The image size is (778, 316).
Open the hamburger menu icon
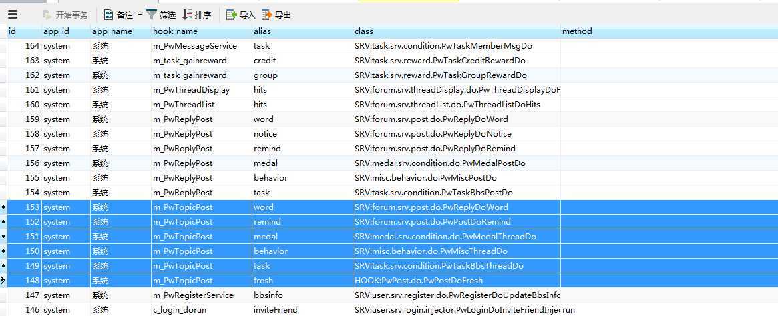13,15
